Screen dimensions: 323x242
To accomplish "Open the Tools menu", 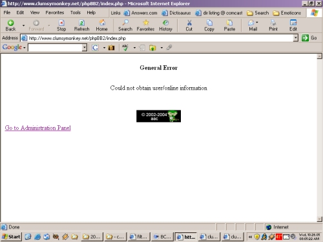I will (76, 12).
